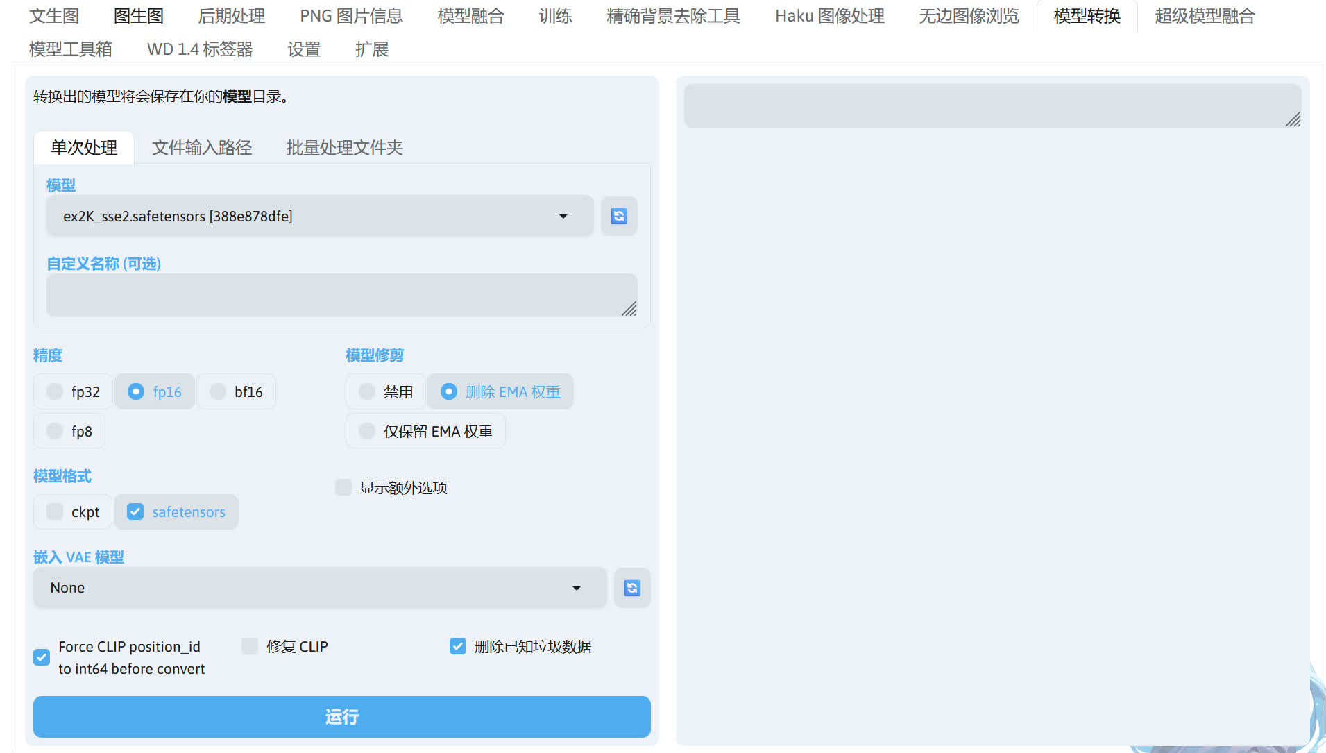
Task: Switch to 批量处理文件夹 tab
Action: (344, 148)
